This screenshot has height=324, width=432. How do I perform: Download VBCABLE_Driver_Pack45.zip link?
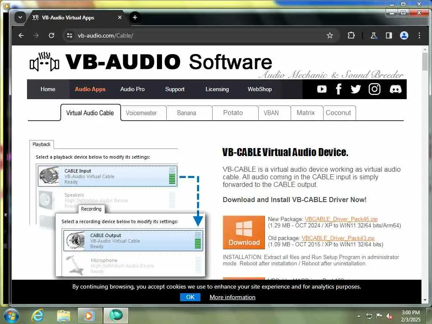pyautogui.click(x=341, y=219)
